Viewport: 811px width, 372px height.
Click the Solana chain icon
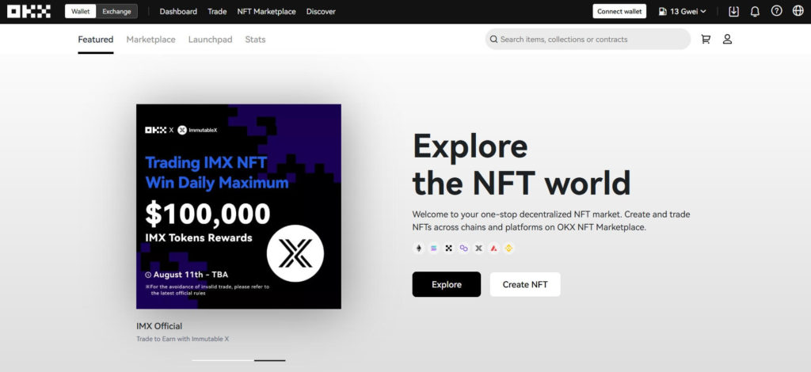click(433, 249)
